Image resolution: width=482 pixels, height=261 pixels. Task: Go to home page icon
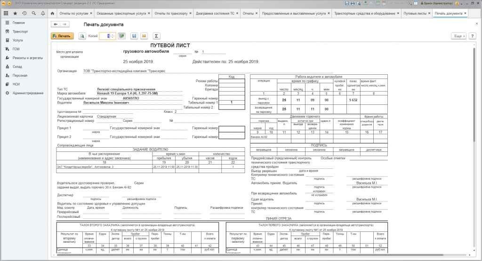[x=52, y=14]
